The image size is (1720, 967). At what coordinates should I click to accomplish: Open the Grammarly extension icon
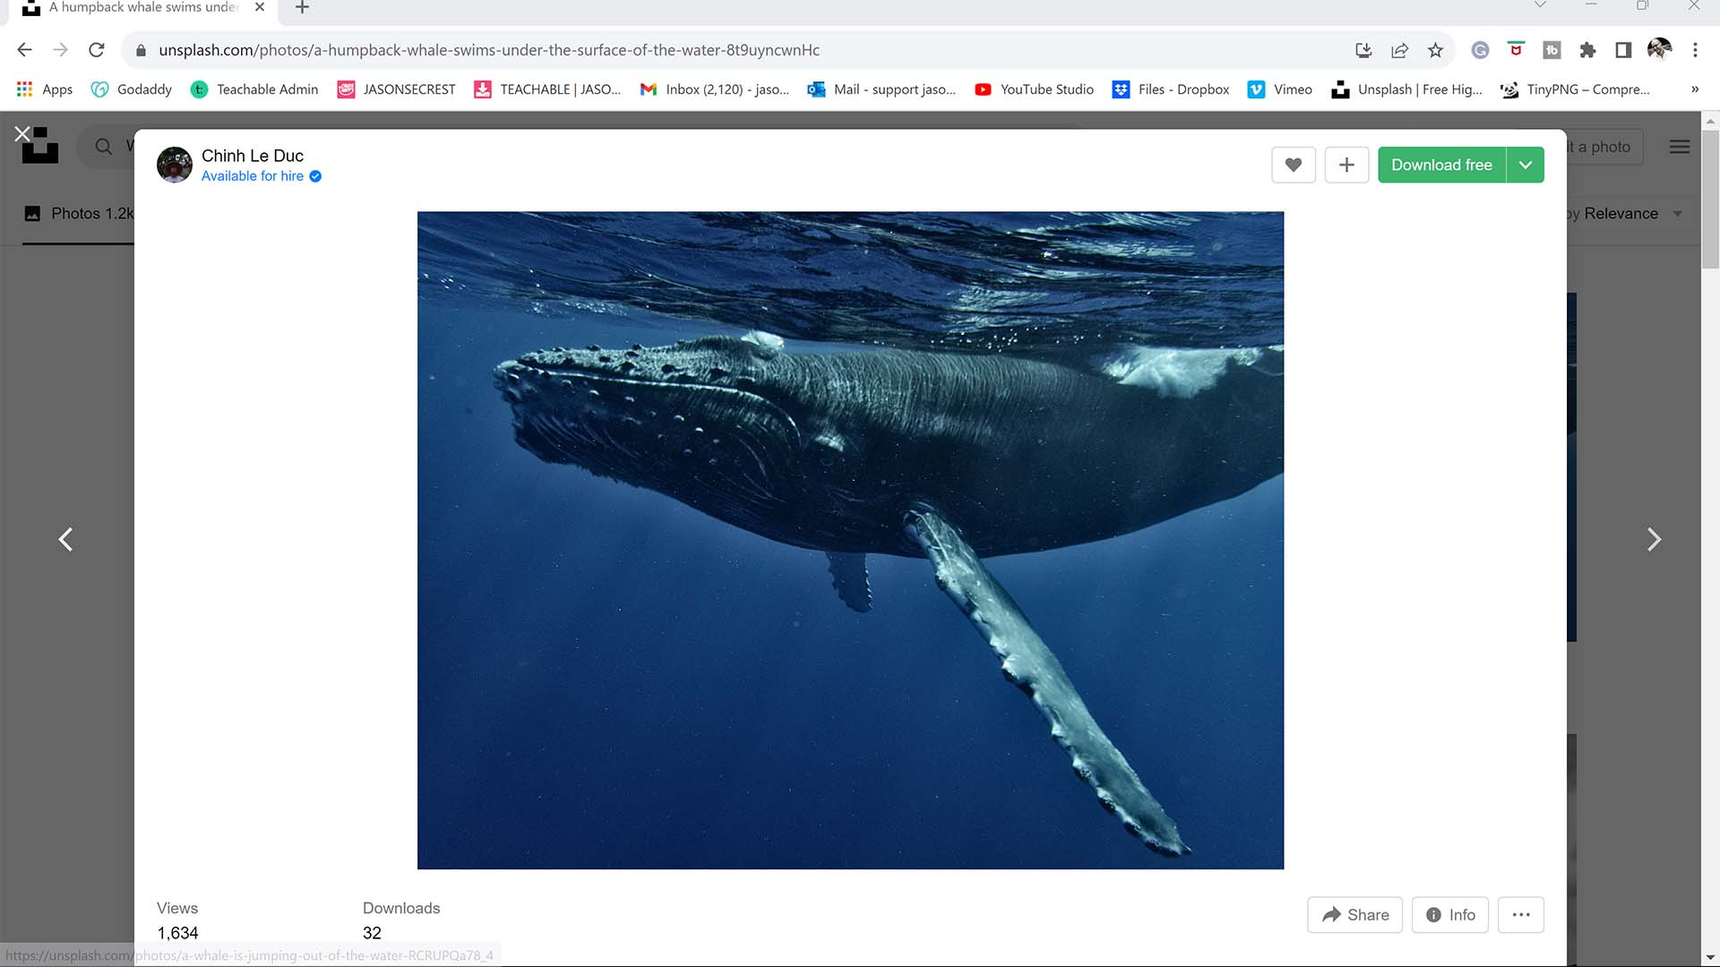click(x=1480, y=50)
